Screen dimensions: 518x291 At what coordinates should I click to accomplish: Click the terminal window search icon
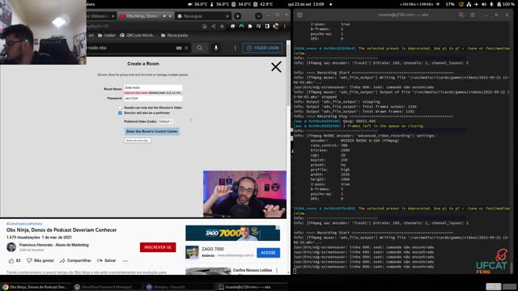click(461, 15)
